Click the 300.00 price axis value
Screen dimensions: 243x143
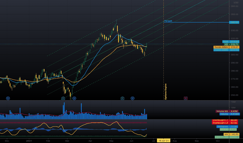coord(234,55)
